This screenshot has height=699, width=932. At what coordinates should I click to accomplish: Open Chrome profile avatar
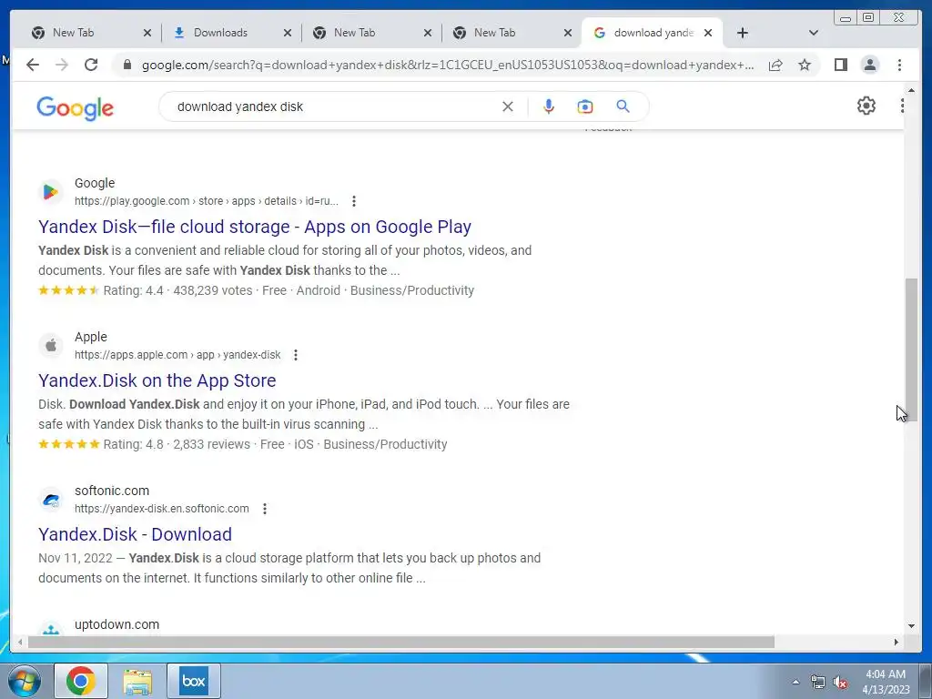pos(870,65)
